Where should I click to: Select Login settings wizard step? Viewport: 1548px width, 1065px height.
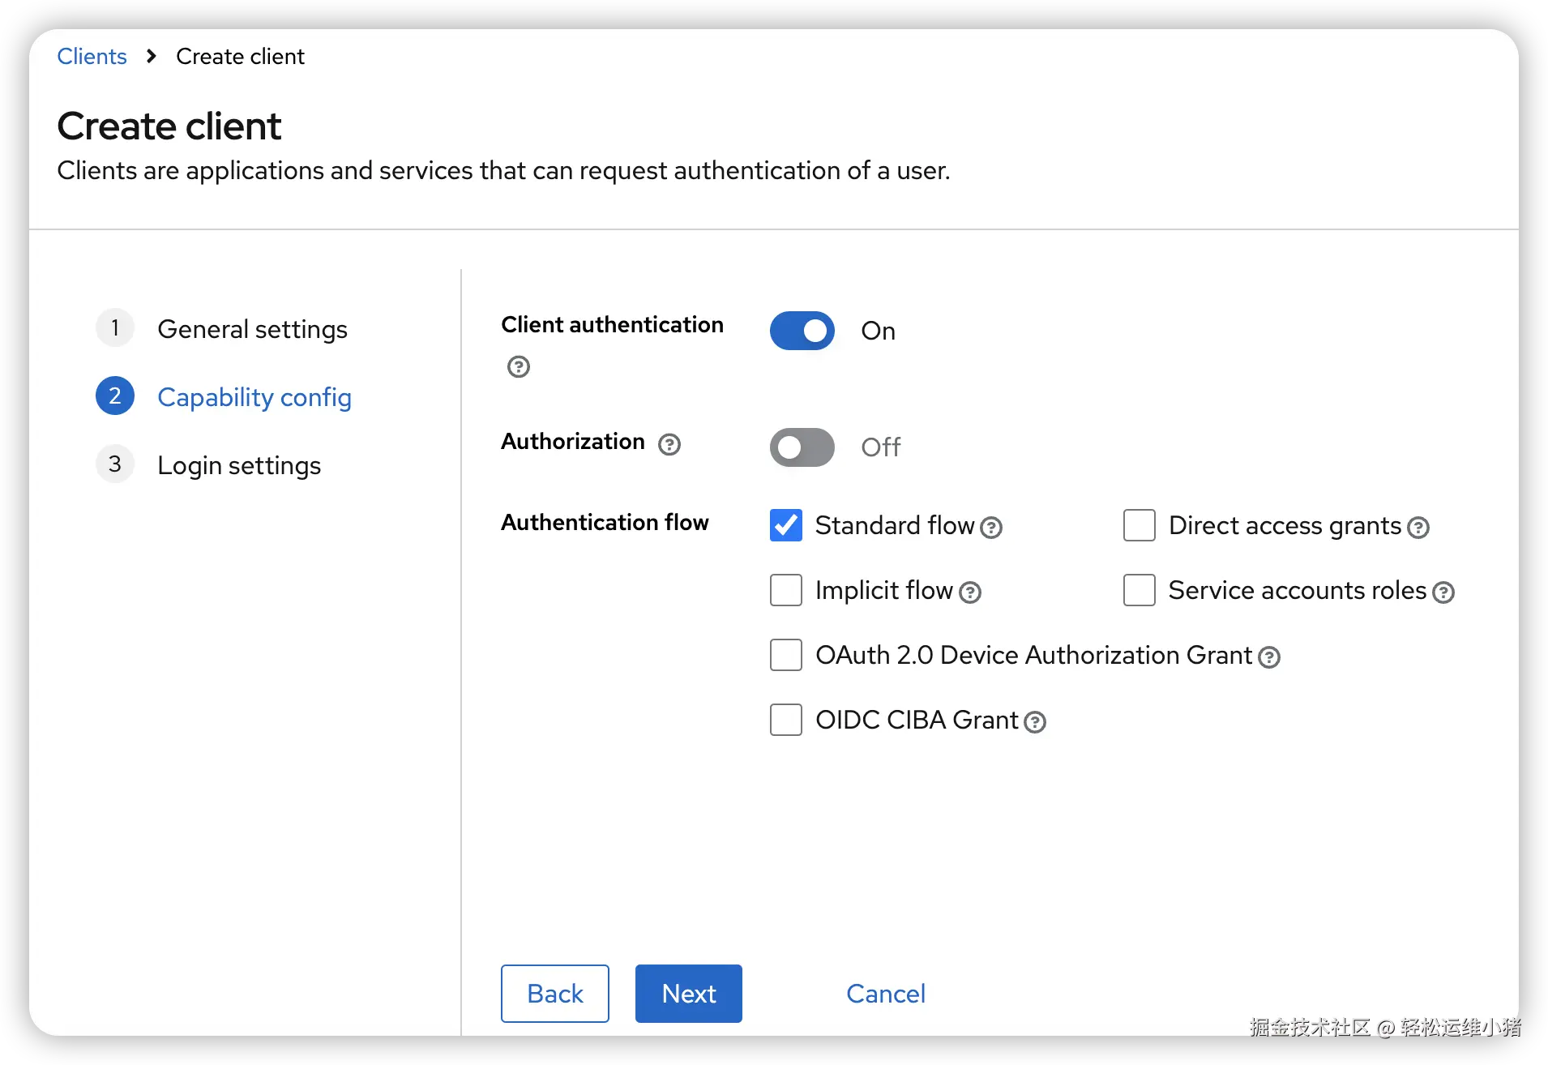tap(238, 465)
